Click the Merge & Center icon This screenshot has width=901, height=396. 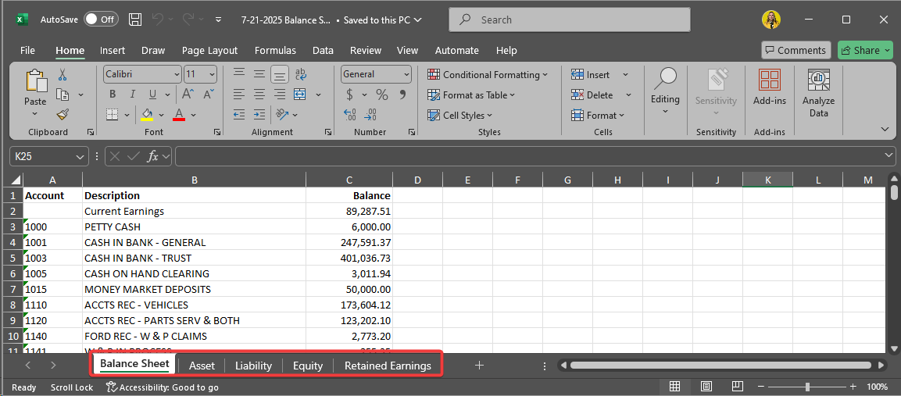pyautogui.click(x=300, y=95)
